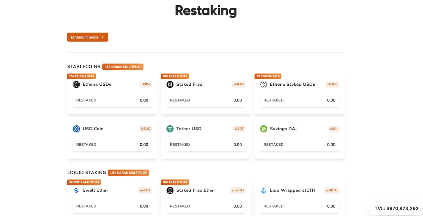The width and height of the screenshot is (423, 216).
Task: Click the Staked Frax Ether token icon
Action: (170, 190)
